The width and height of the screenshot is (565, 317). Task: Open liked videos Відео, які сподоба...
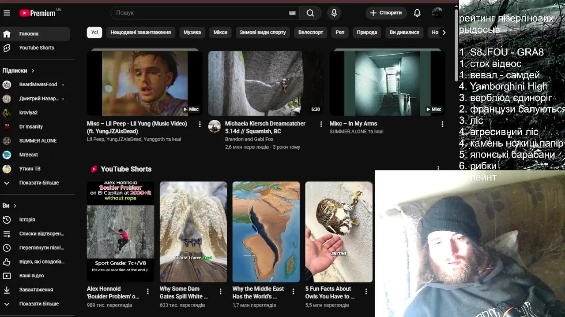point(35,262)
